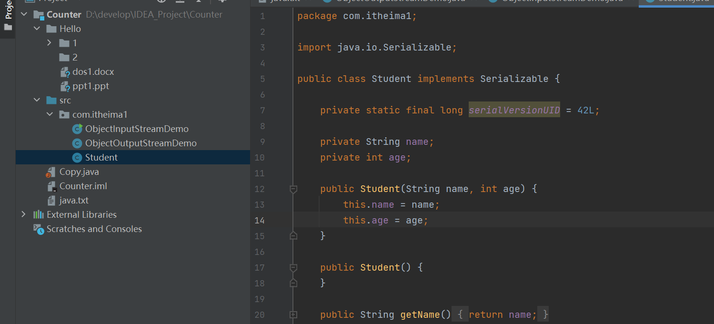Select the java.txt file label
This screenshot has width=714, height=324.
tap(74, 201)
